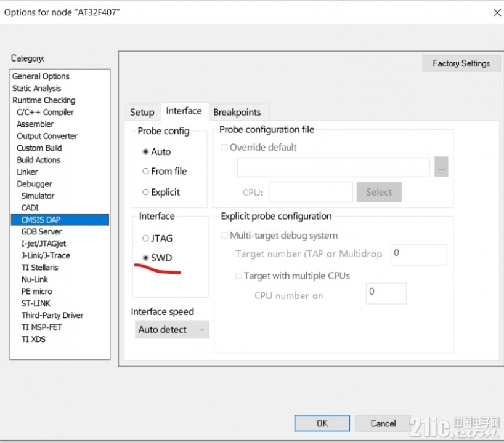
Task: Click the Factory Settings button
Action: pyautogui.click(x=461, y=63)
